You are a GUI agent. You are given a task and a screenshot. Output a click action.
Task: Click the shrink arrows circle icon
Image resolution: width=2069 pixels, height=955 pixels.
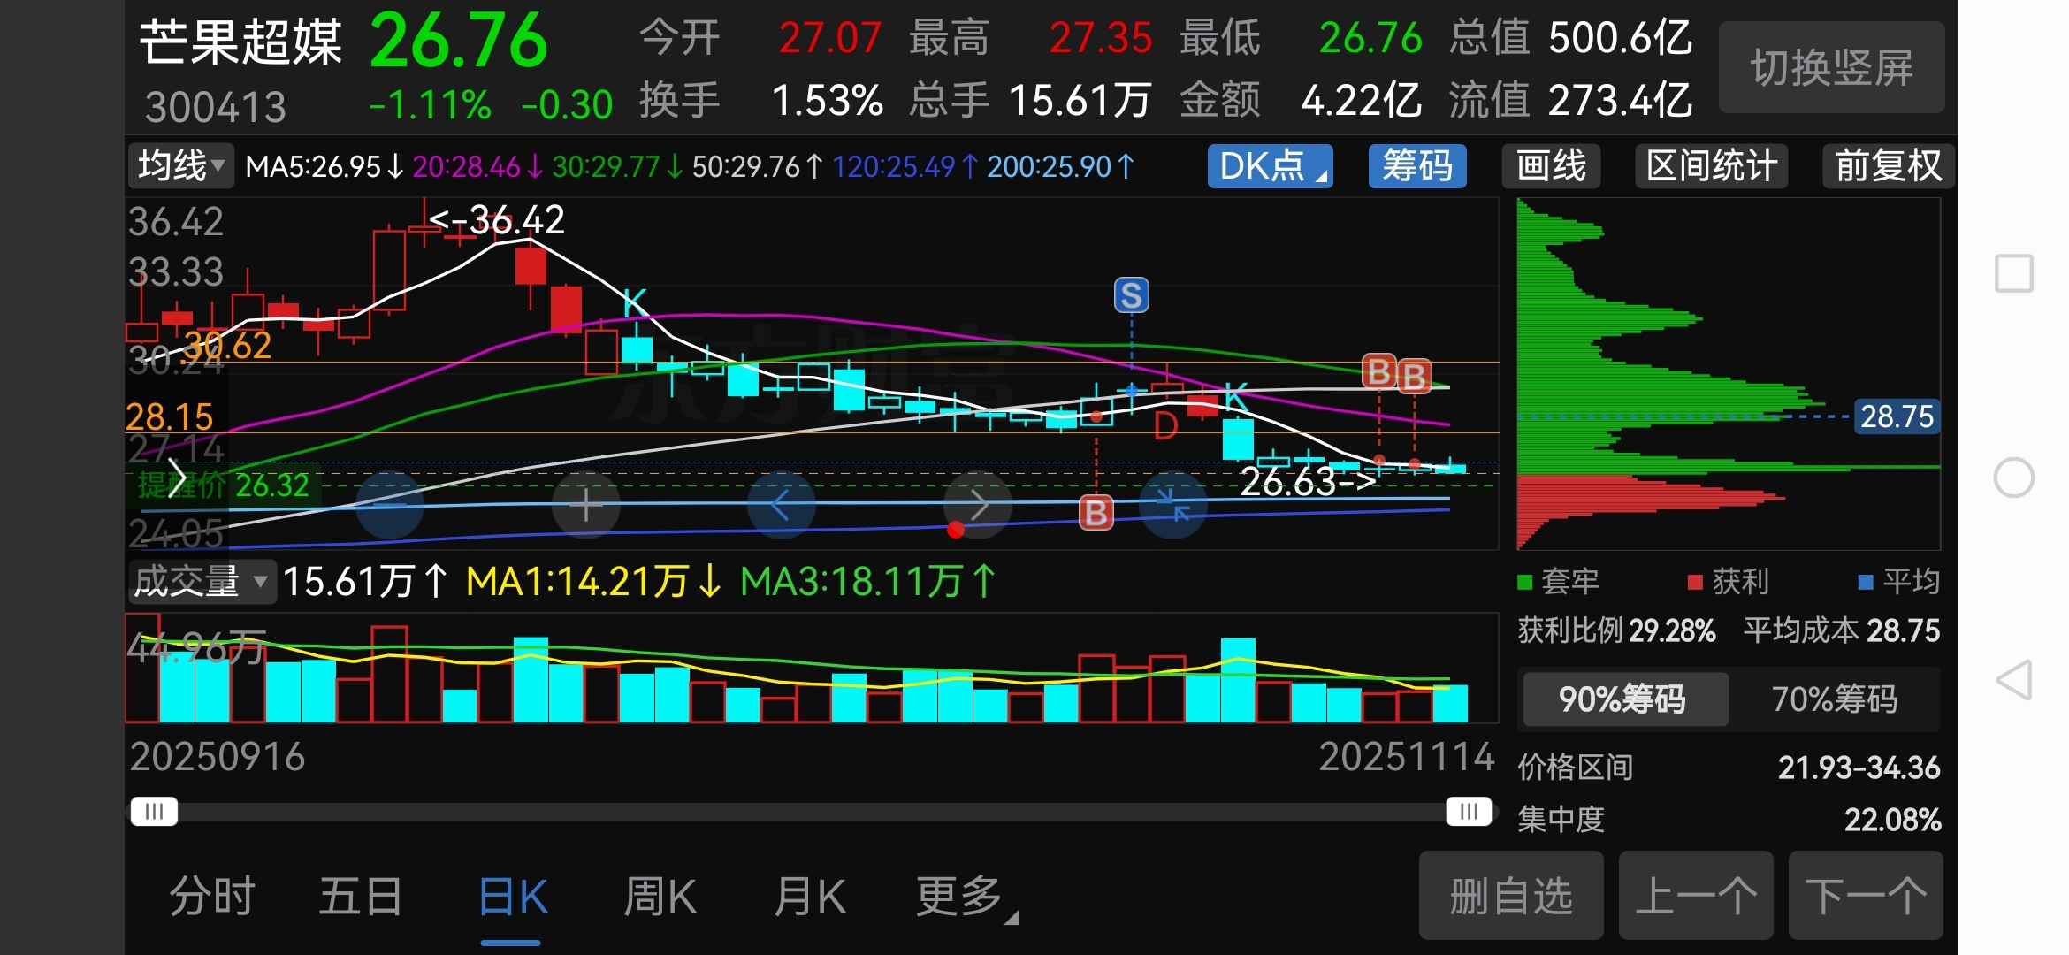[x=1173, y=505]
